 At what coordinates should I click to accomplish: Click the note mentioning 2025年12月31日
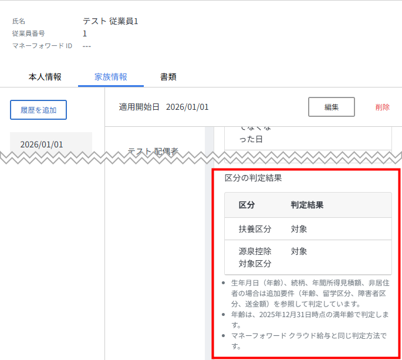(310, 319)
